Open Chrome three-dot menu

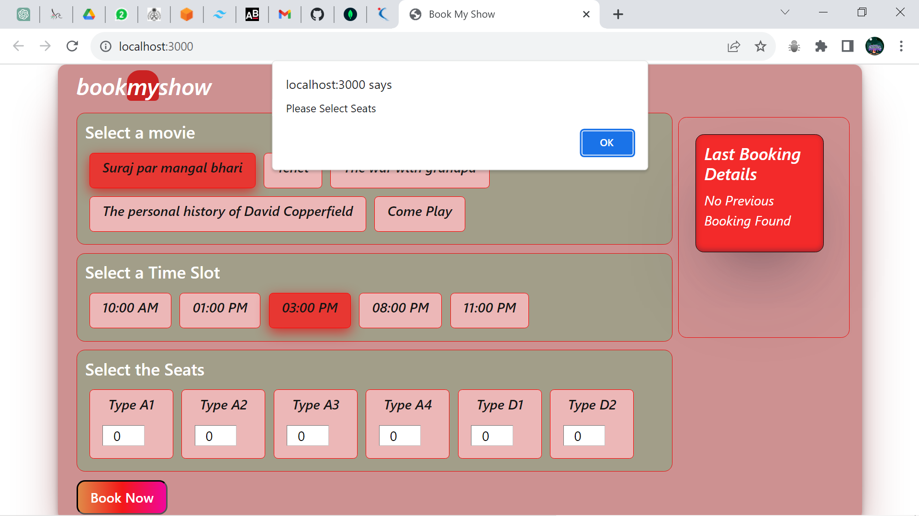pos(901,46)
